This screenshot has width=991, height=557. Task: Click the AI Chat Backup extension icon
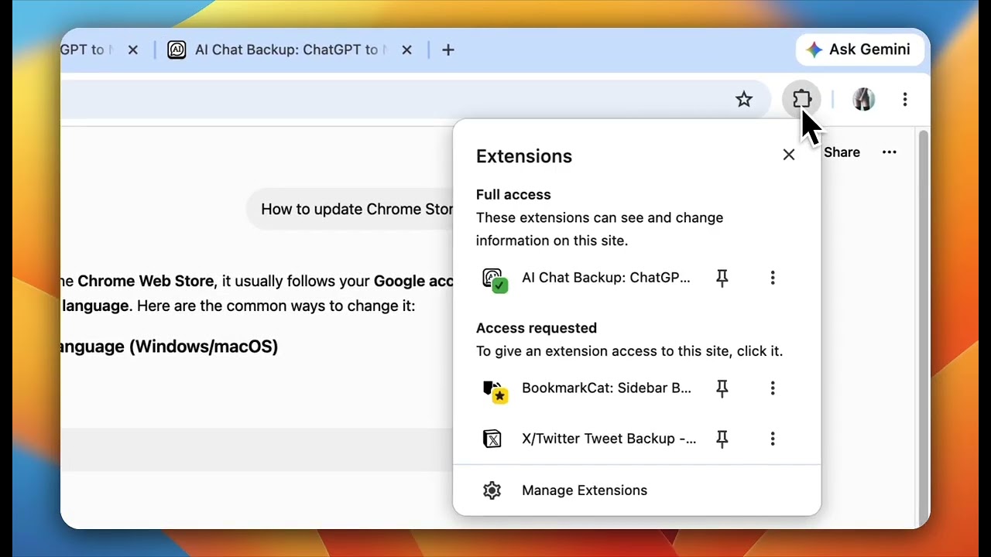click(494, 279)
